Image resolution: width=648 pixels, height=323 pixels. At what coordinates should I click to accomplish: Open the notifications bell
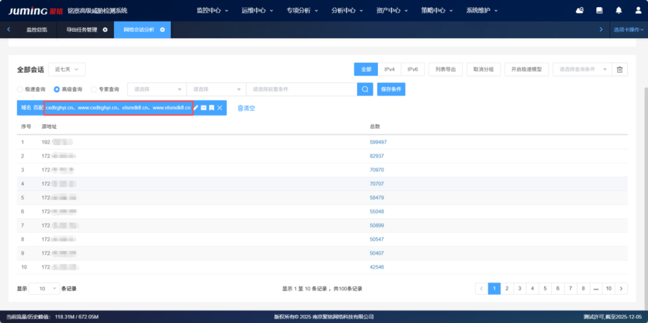[619, 10]
